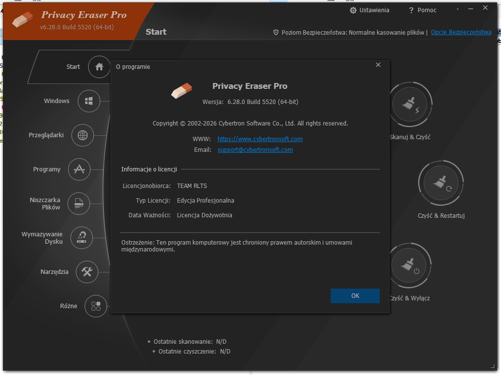The image size is (501, 375).
Task: Confirm the About dialog with OK
Action: (x=355, y=295)
